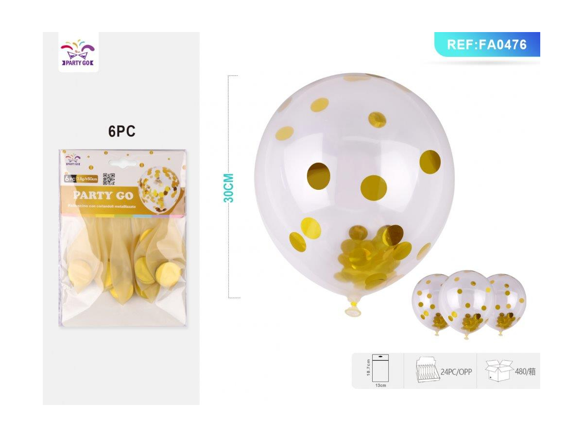Click the Party Go logo at top left
Viewport: 583px width, 437px height.
pyautogui.click(x=78, y=53)
